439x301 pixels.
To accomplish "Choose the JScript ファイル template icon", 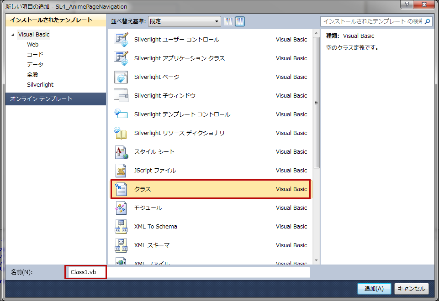I will coord(121,171).
